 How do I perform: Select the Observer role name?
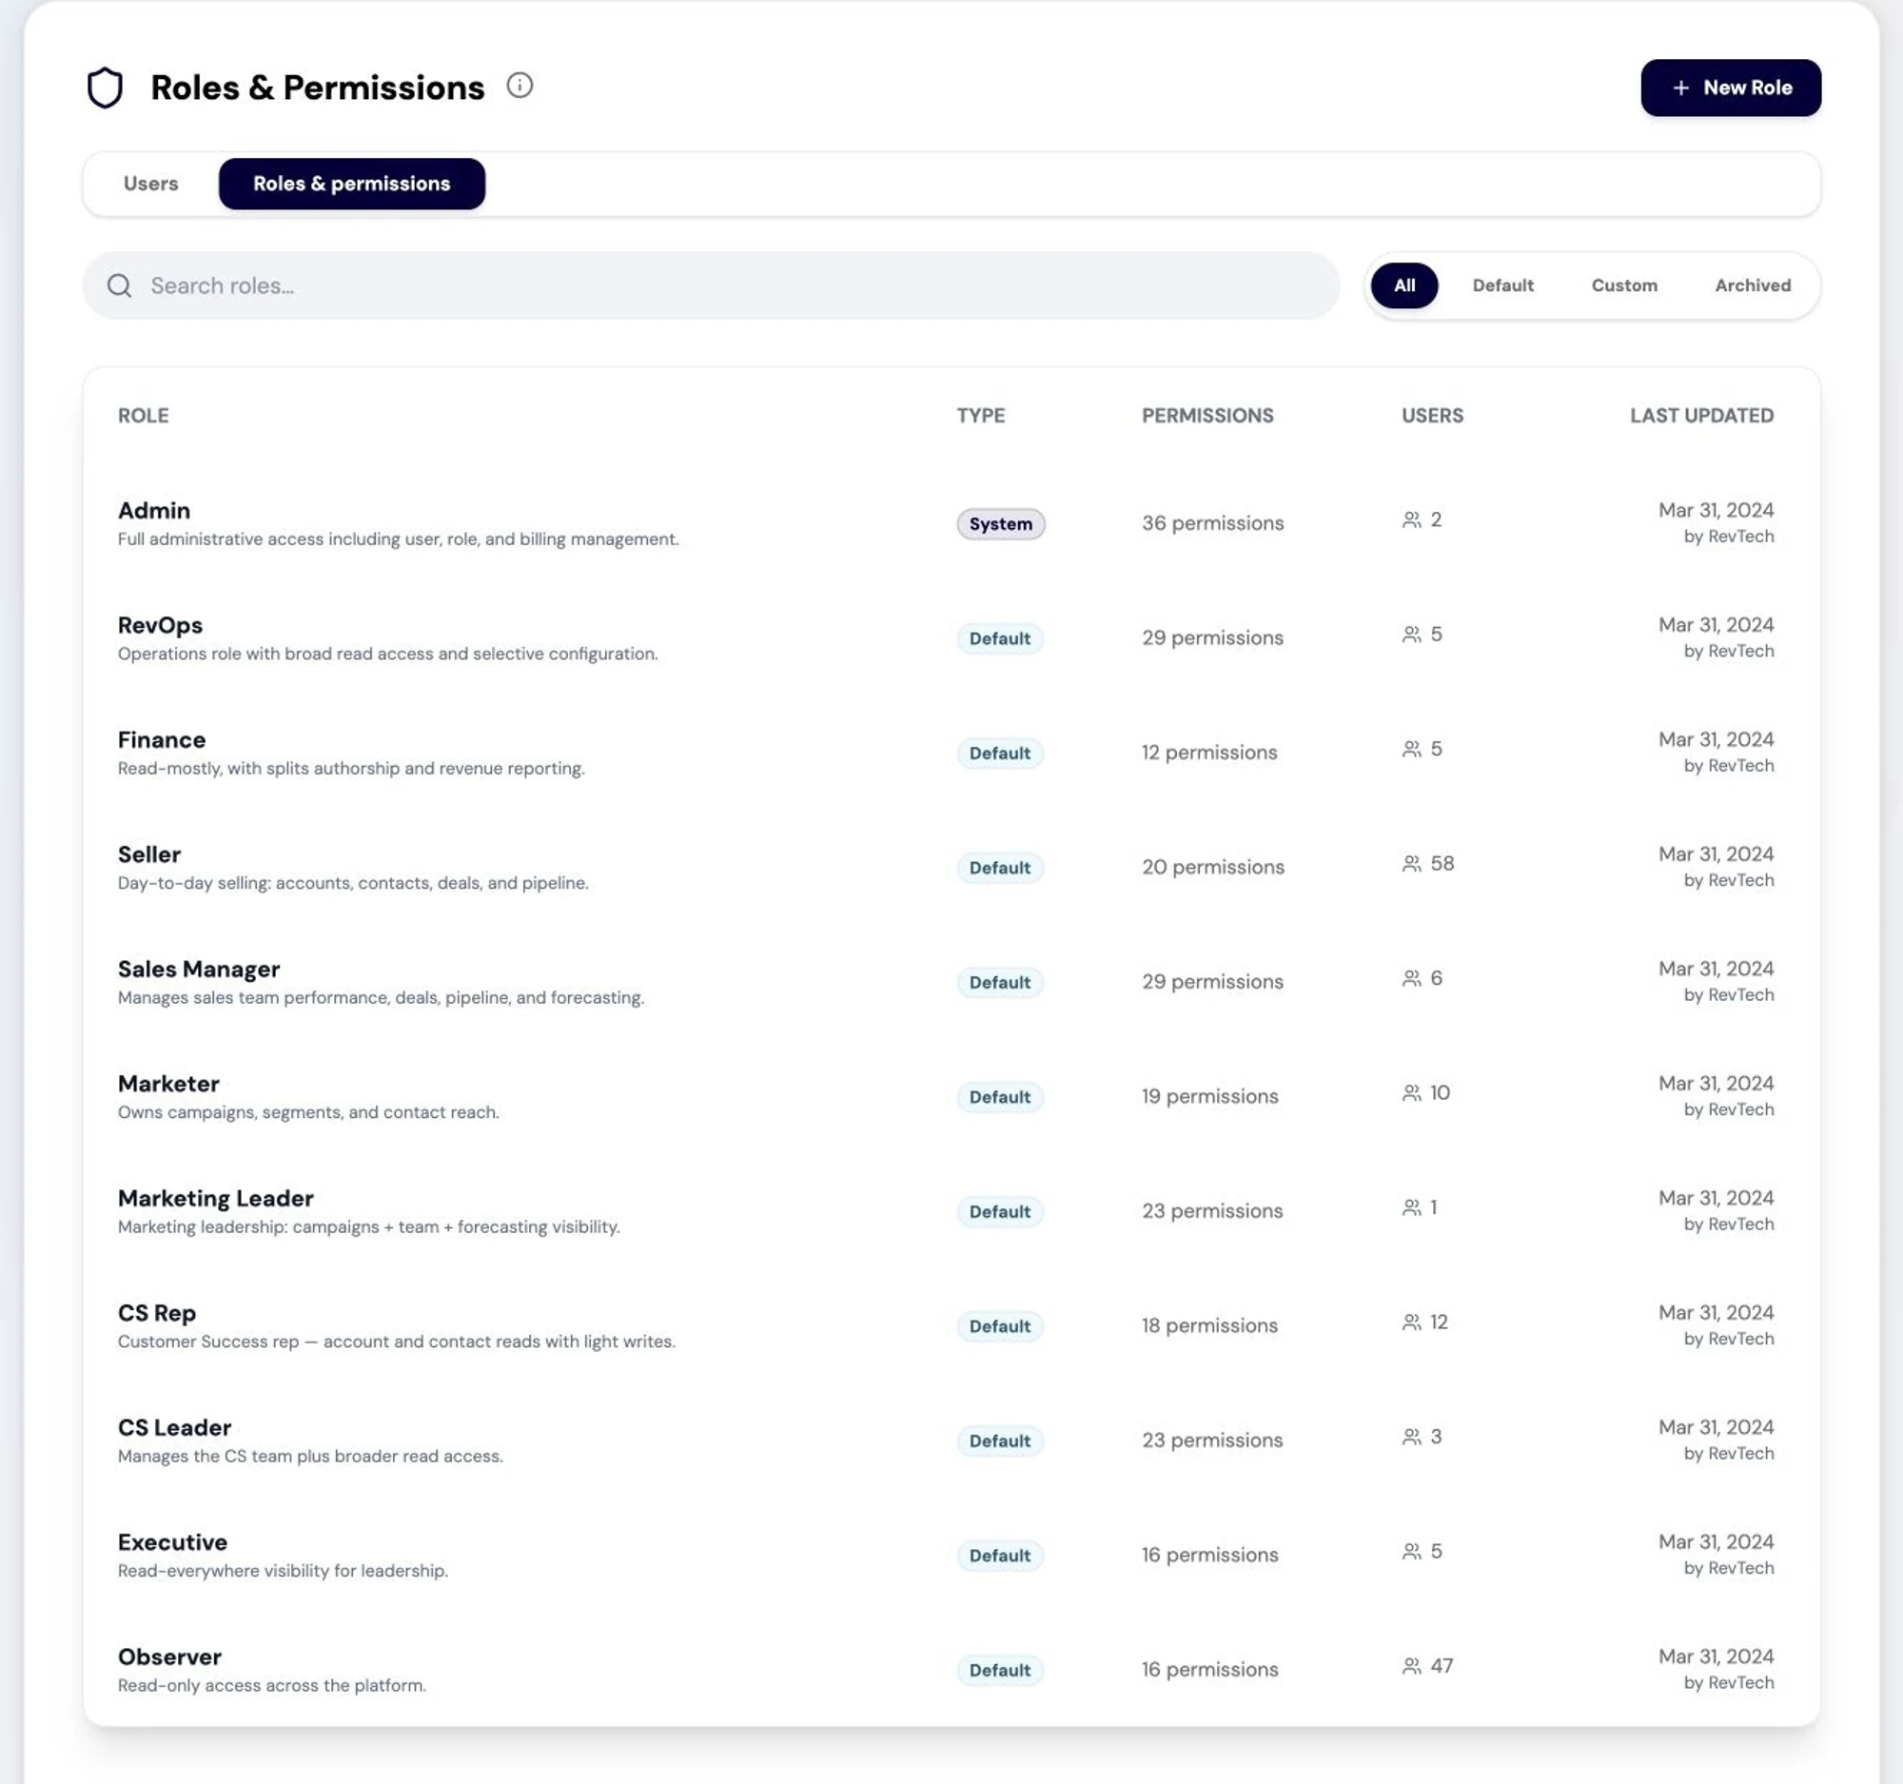[169, 1657]
